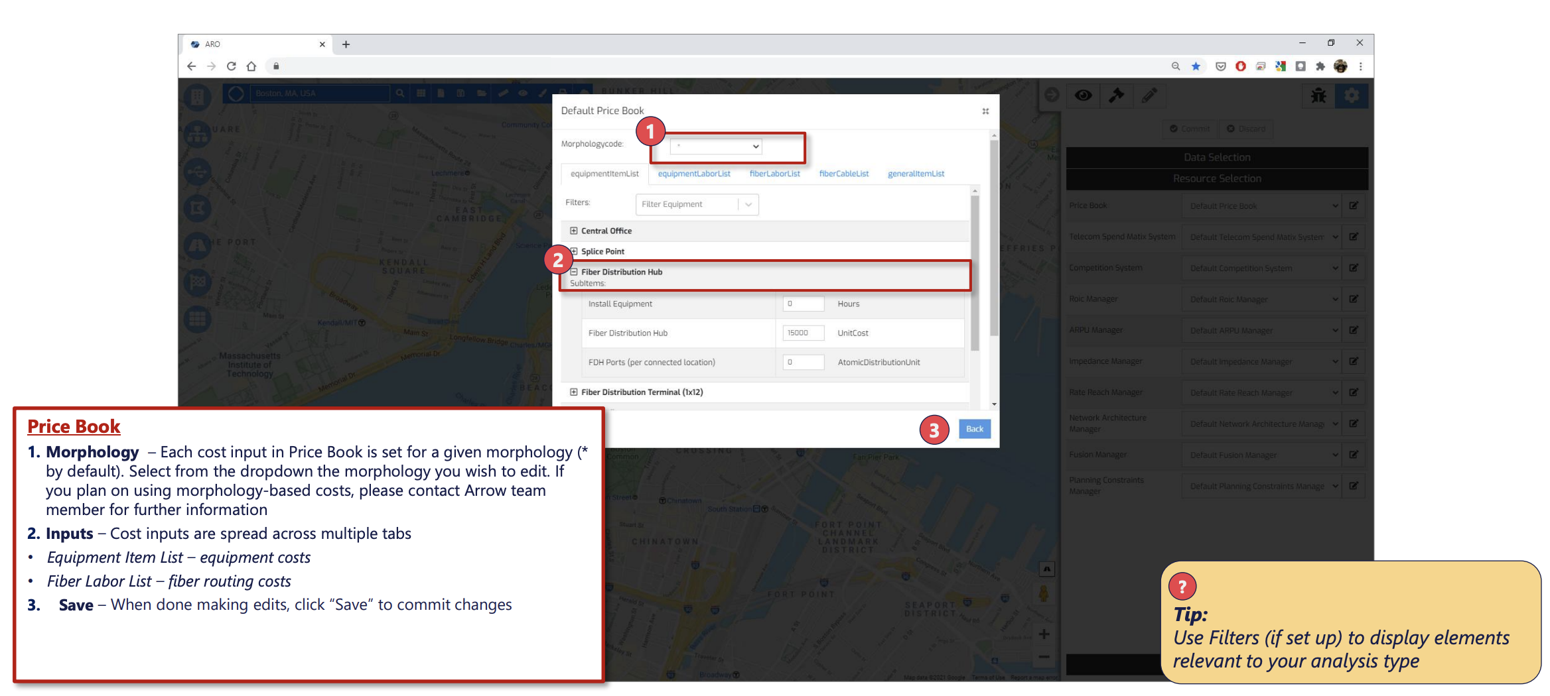Viewport: 1550px width, 696px height.
Task: Open the checkered flag icon in left sidebar
Action: (198, 282)
